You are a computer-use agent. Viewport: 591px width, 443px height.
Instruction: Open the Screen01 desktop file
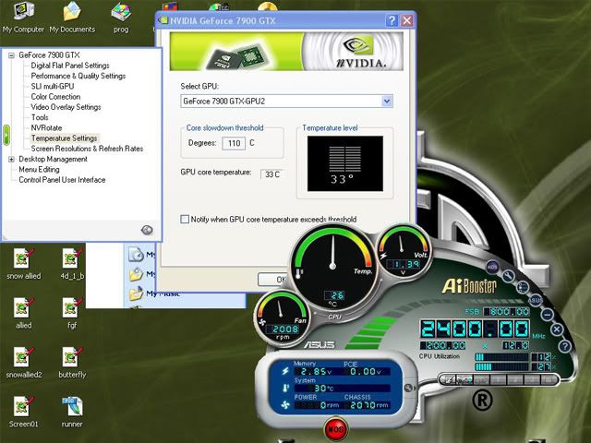click(x=23, y=412)
